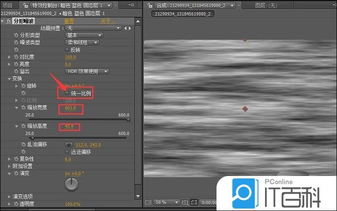
Task: Click the 重置 link of 分形噪波
Action: click(x=69, y=21)
